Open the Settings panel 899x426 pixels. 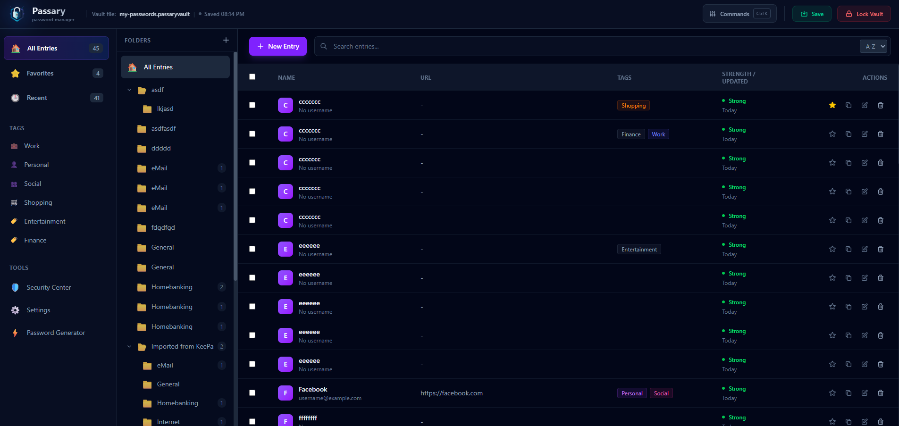click(37, 310)
